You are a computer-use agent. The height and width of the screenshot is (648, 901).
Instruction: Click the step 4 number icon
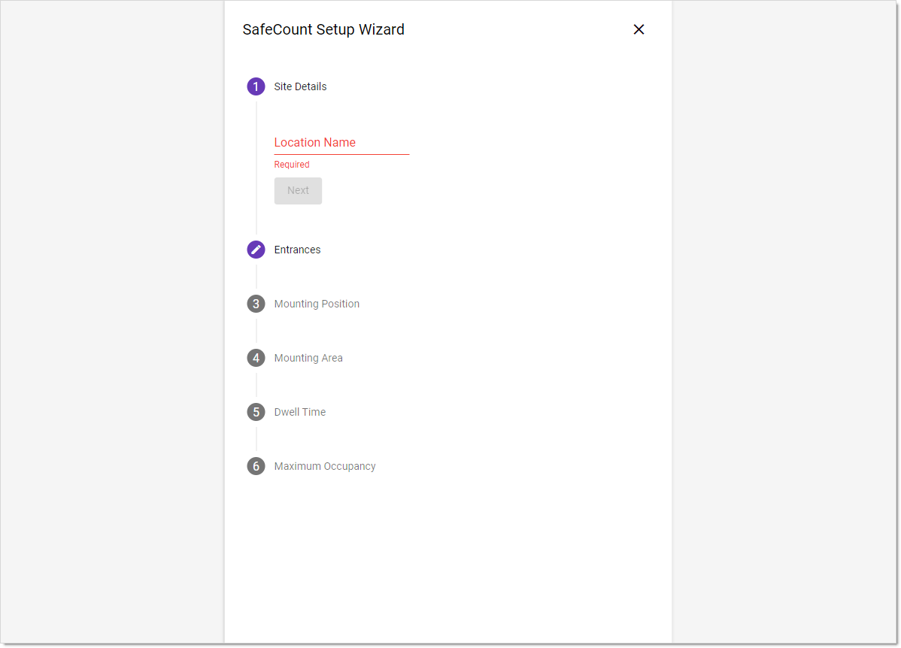(256, 358)
